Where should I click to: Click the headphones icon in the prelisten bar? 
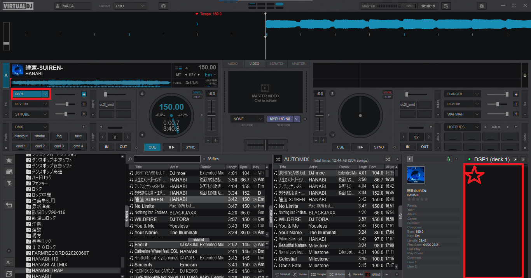pos(449,159)
